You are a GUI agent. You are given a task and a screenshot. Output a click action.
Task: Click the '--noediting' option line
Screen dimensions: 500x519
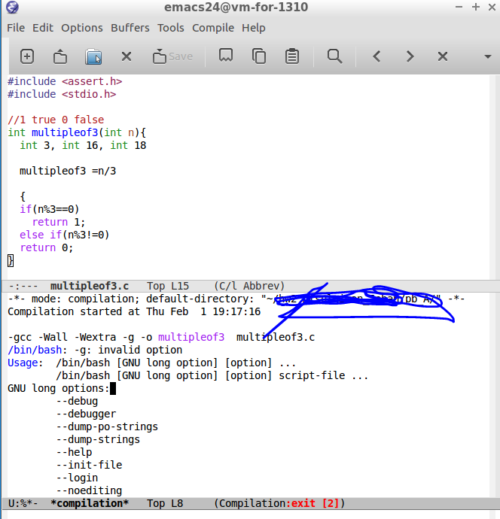click(89, 490)
